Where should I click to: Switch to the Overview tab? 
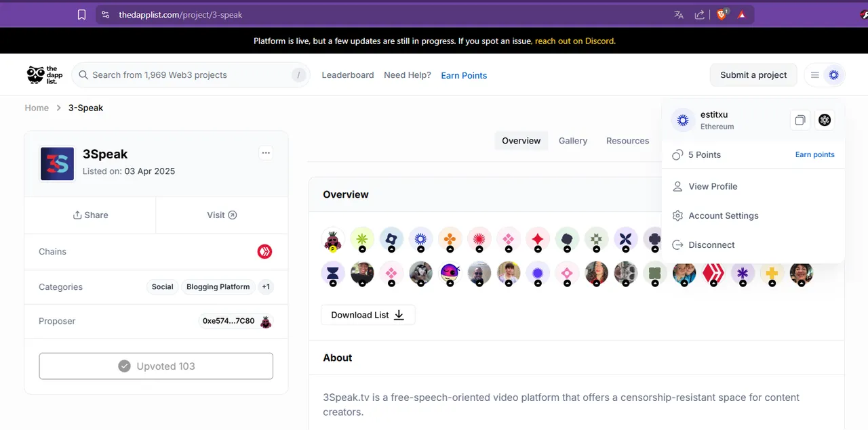click(521, 141)
